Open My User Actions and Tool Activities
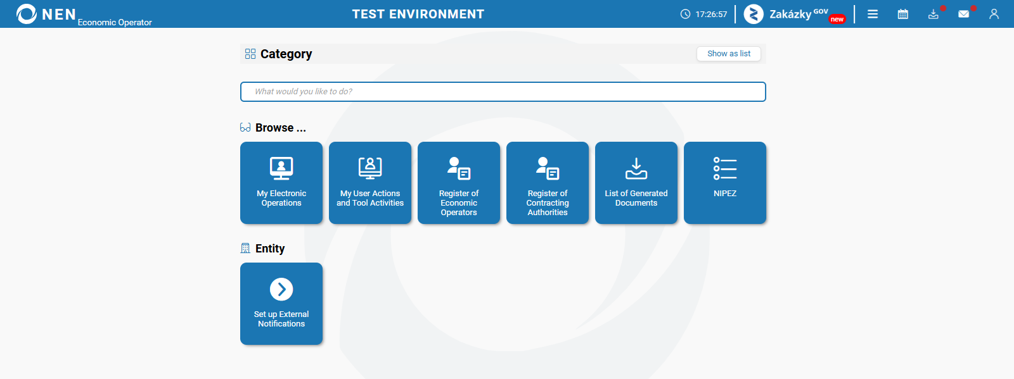Image resolution: width=1014 pixels, height=379 pixels. pyautogui.click(x=370, y=183)
